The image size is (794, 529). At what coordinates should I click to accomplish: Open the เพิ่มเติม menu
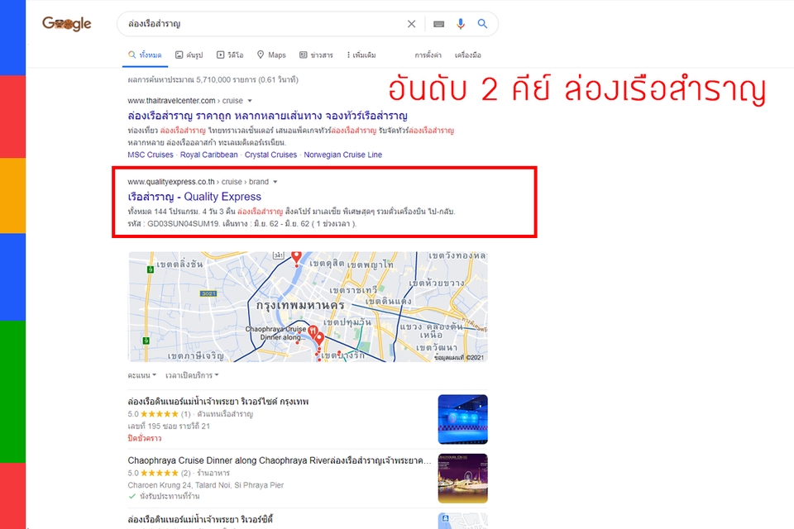point(361,55)
